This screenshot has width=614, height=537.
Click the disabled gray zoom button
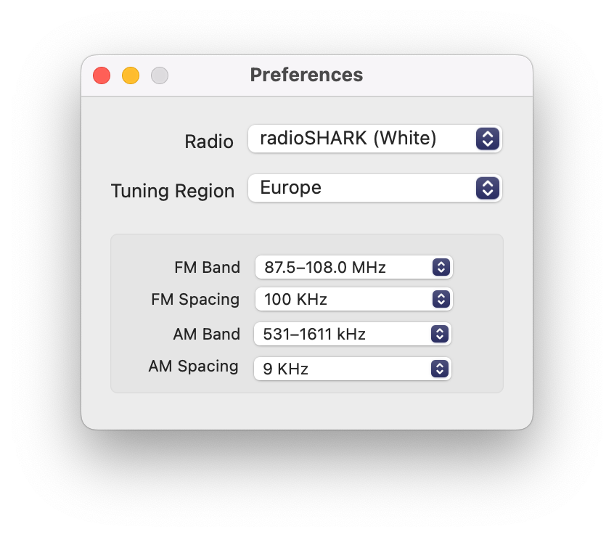[x=160, y=75]
